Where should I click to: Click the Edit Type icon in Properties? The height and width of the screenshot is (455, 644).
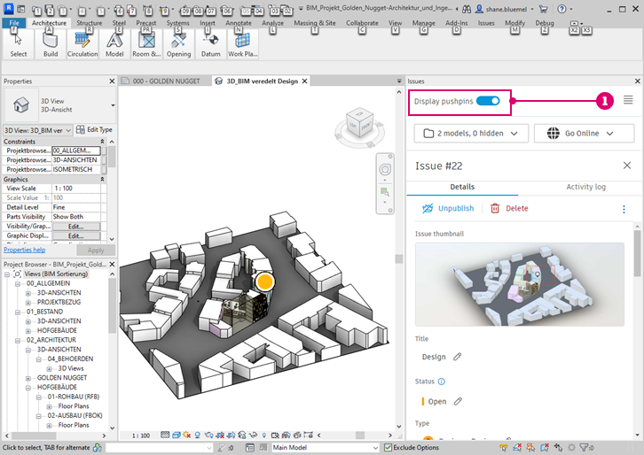click(x=81, y=129)
